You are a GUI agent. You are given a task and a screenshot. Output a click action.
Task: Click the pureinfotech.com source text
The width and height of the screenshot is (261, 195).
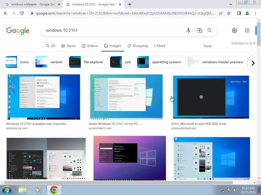point(100,128)
